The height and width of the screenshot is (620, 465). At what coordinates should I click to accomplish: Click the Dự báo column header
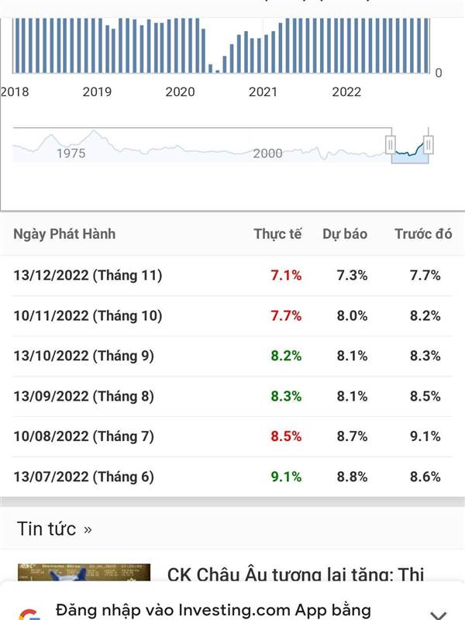tap(345, 234)
